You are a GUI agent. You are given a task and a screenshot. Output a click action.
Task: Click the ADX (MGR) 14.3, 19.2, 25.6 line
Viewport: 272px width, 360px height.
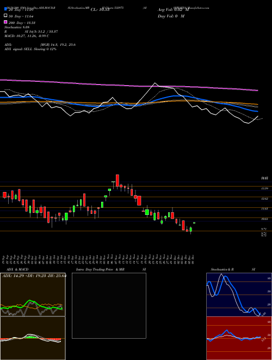[40, 45]
